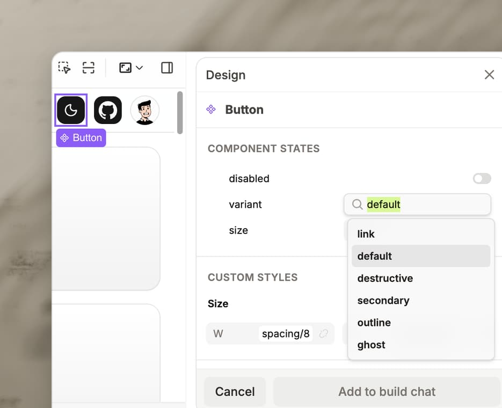This screenshot has height=408, width=502.
Task: Select the link variant option
Action: [421, 234]
